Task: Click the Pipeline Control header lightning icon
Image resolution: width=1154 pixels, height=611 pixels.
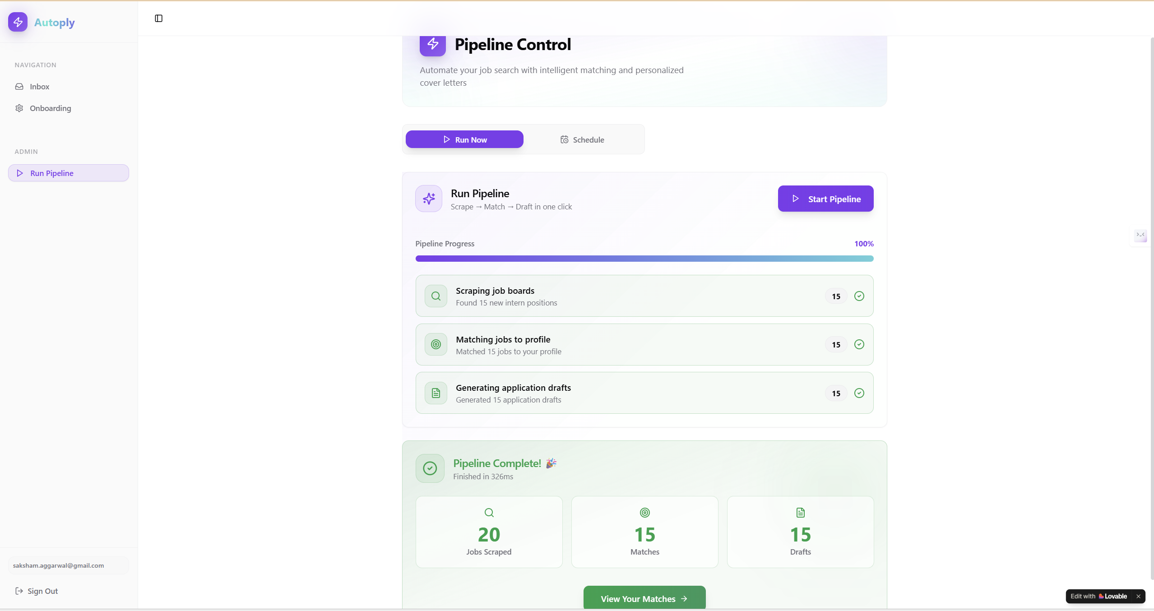Action: pyautogui.click(x=432, y=44)
